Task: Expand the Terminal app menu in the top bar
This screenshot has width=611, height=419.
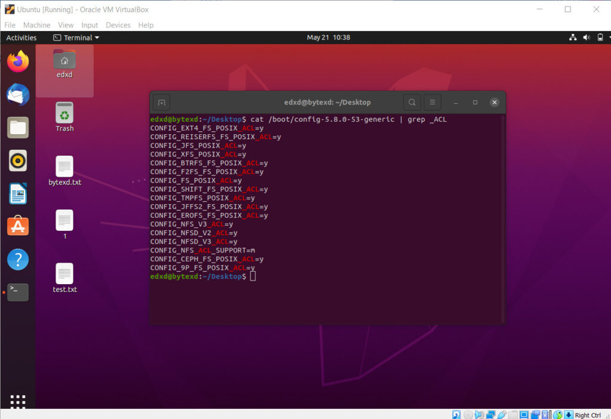Action: 76,37
